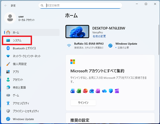Click the システム monitor icon
This screenshot has width=160, height=124.
point(8,40)
